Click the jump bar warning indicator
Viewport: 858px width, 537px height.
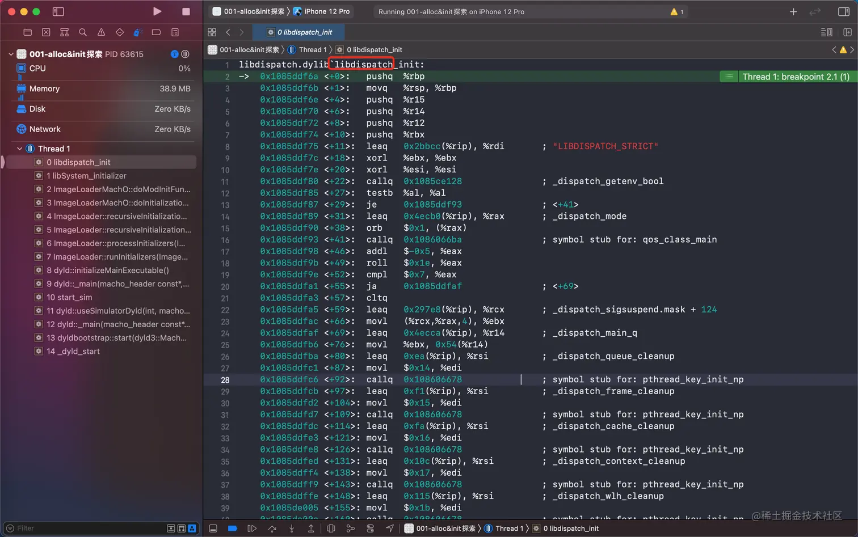(x=843, y=50)
